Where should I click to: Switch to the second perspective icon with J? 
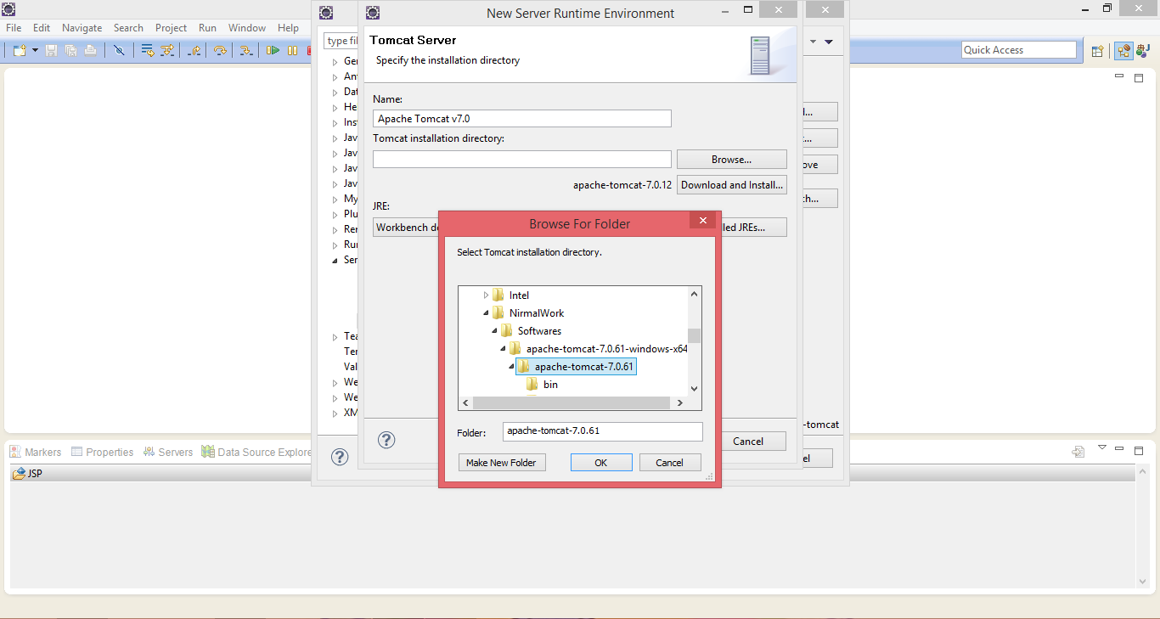point(1144,51)
